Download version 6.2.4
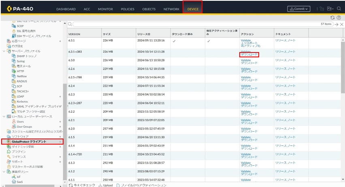 point(249,89)
